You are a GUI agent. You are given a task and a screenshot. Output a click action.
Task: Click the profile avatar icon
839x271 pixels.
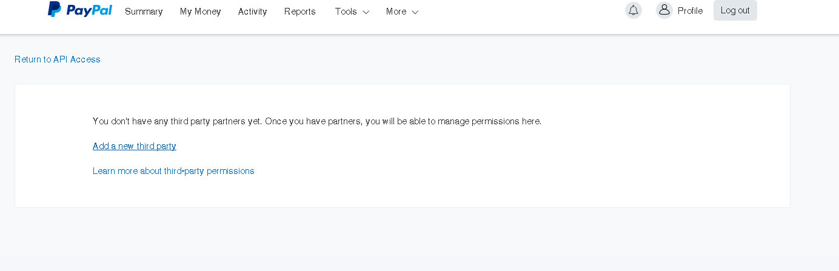tap(664, 10)
